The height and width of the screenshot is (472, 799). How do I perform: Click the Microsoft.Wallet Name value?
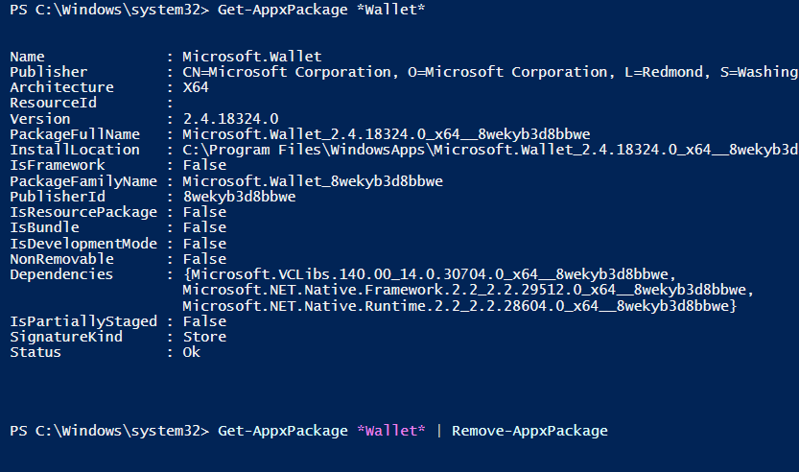point(239,57)
